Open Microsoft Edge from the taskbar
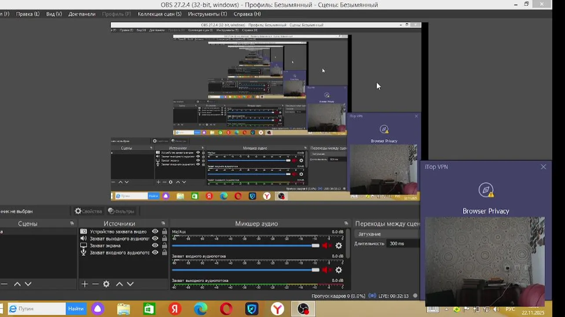The height and width of the screenshot is (317, 565). pos(201,309)
